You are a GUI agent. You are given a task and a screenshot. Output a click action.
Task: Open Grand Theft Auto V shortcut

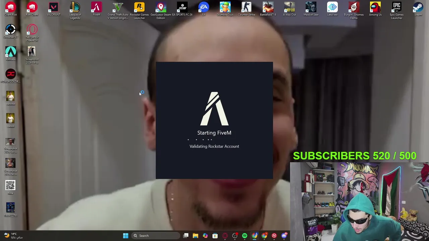click(x=118, y=10)
